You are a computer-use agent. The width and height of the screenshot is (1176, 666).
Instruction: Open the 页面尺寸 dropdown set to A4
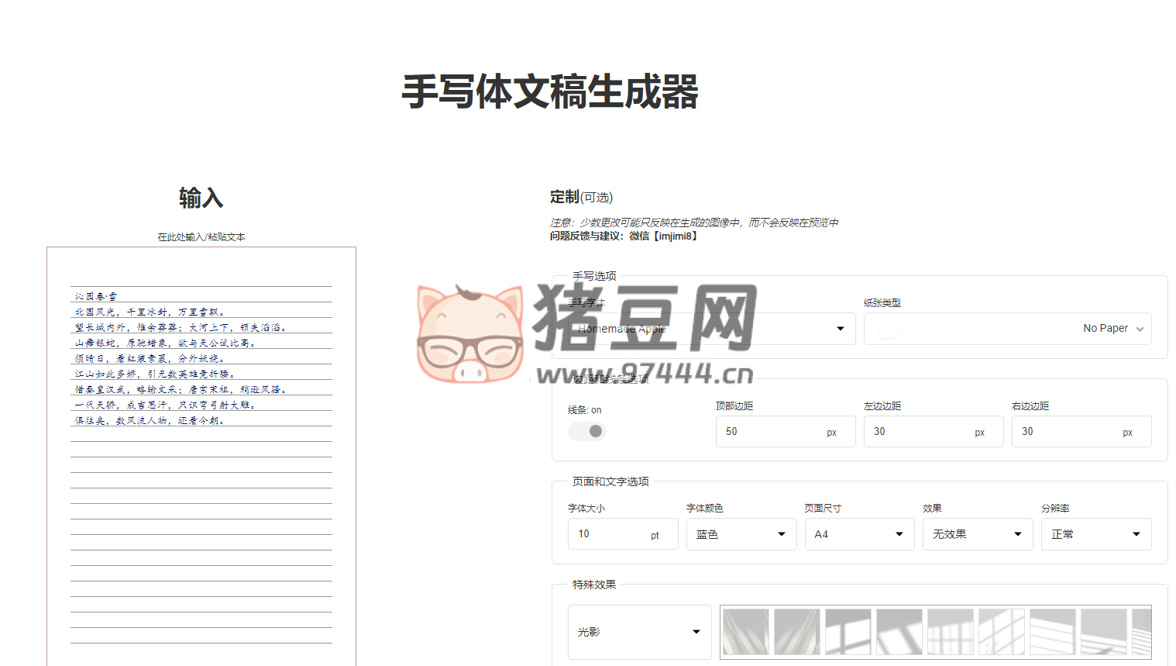click(859, 533)
